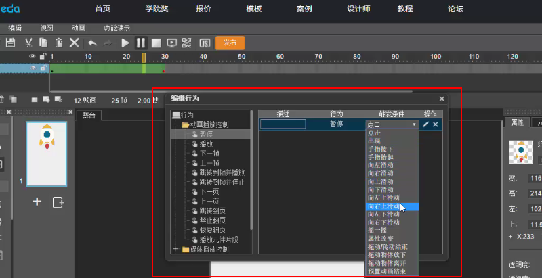Click the behavior tree vertical scrollbar
The image size is (542, 278).
(251, 170)
